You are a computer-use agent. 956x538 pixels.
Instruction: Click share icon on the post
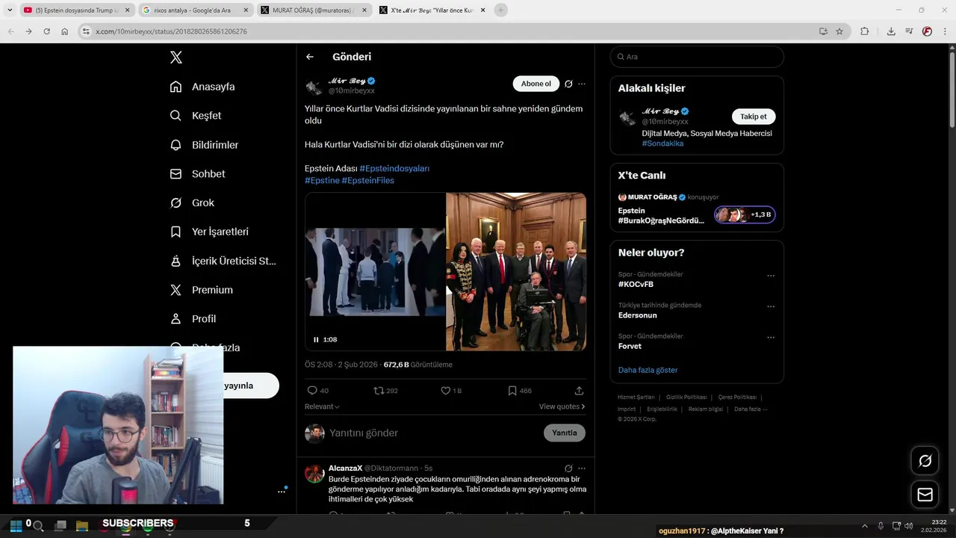click(x=579, y=391)
